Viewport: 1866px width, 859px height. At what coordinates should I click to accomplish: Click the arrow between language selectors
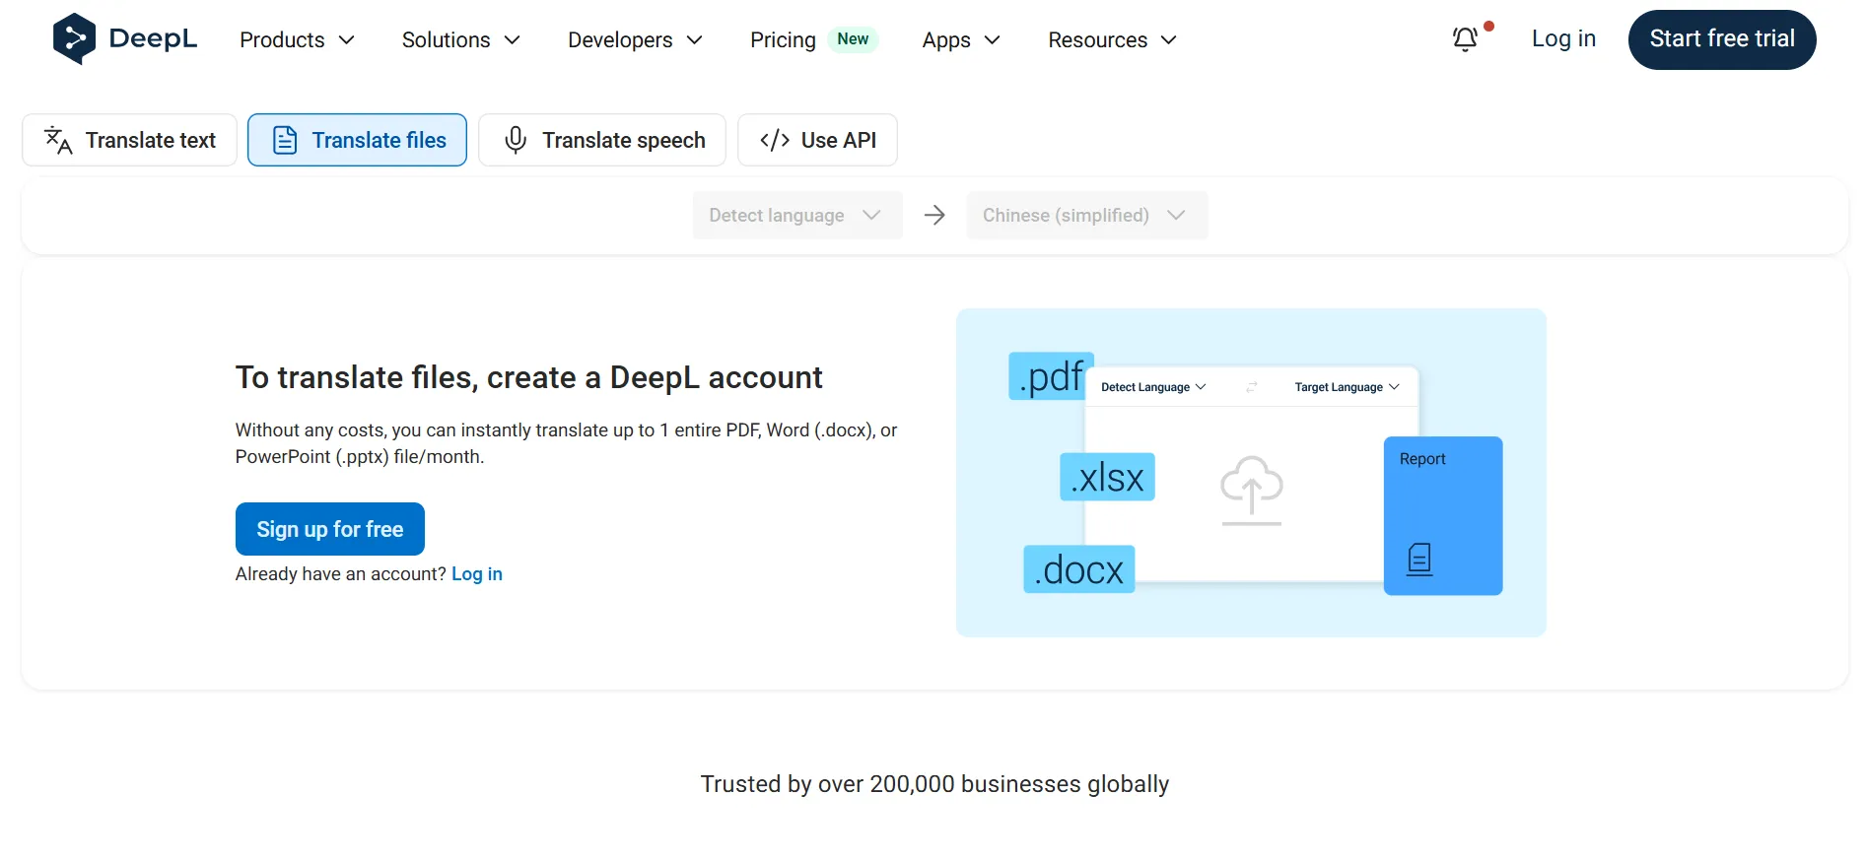(934, 215)
